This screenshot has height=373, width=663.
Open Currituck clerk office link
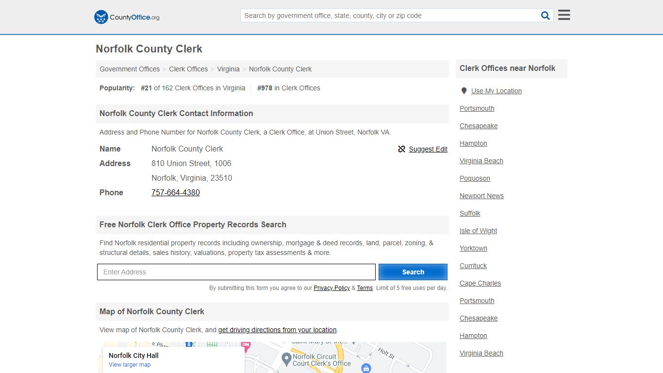click(x=473, y=266)
